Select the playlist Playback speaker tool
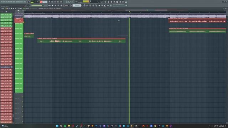228x128 pixels. pyautogui.click(x=21, y=8)
